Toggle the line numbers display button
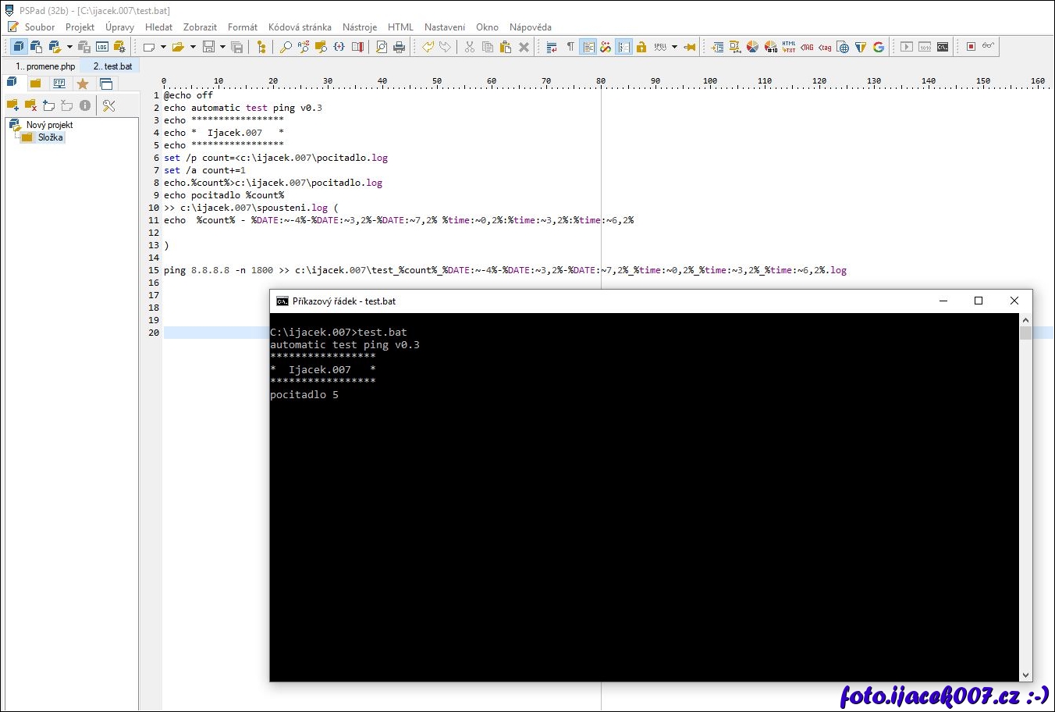Image resolution: width=1055 pixels, height=712 pixels. (x=623, y=47)
